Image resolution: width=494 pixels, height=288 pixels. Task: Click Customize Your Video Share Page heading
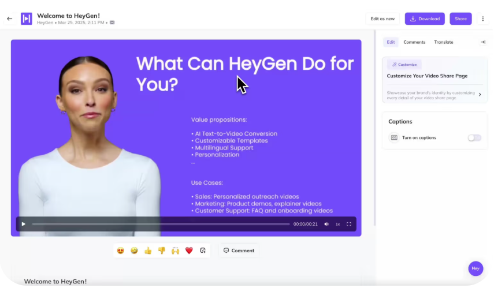(x=427, y=76)
